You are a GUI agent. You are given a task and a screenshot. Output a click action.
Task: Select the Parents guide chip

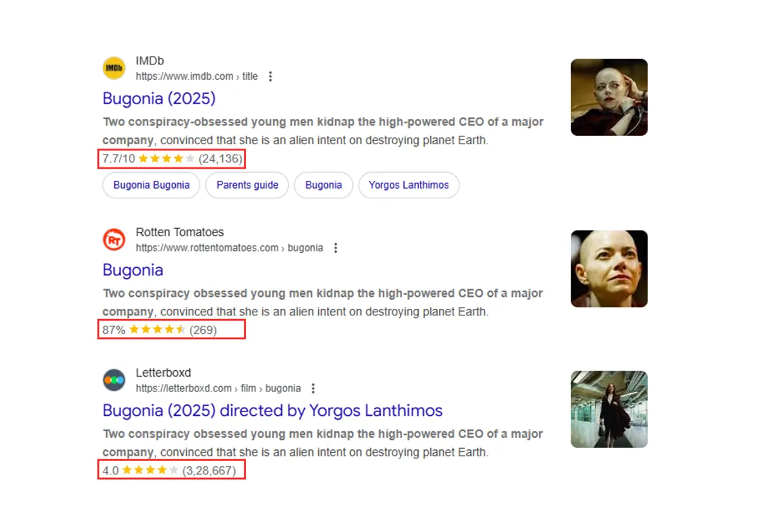point(247,185)
